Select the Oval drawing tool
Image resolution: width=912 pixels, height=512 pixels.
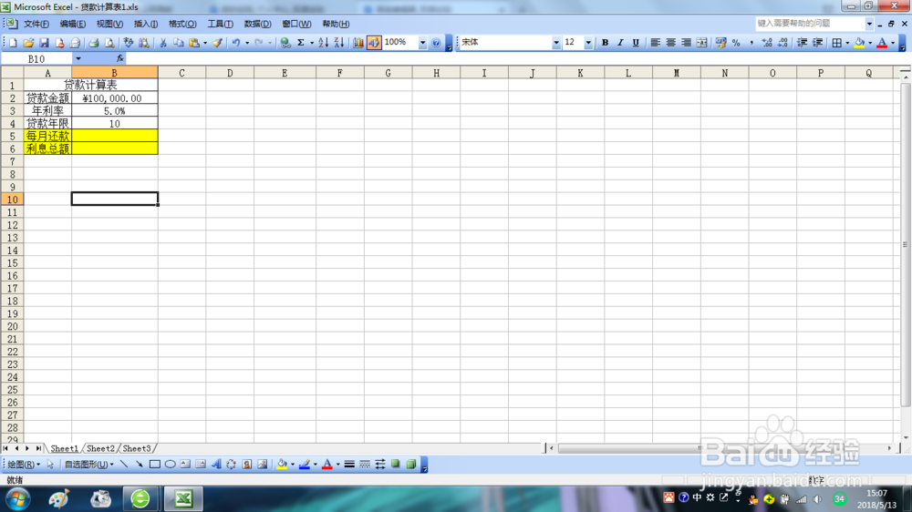[170, 465]
